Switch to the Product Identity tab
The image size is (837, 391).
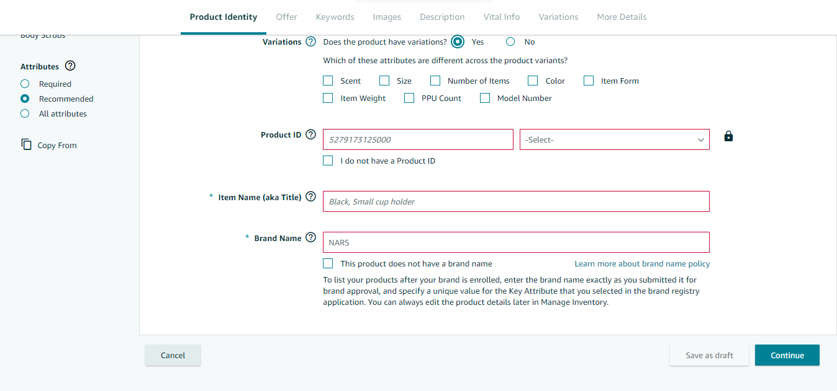(x=224, y=17)
